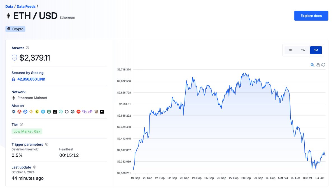Switch chart range to 1W
Viewport: 336px width, 193px height.
click(303, 50)
